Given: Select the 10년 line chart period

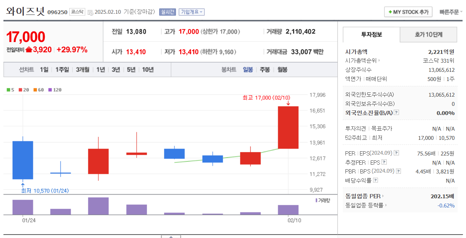Looking at the screenshot, I should (x=148, y=70).
